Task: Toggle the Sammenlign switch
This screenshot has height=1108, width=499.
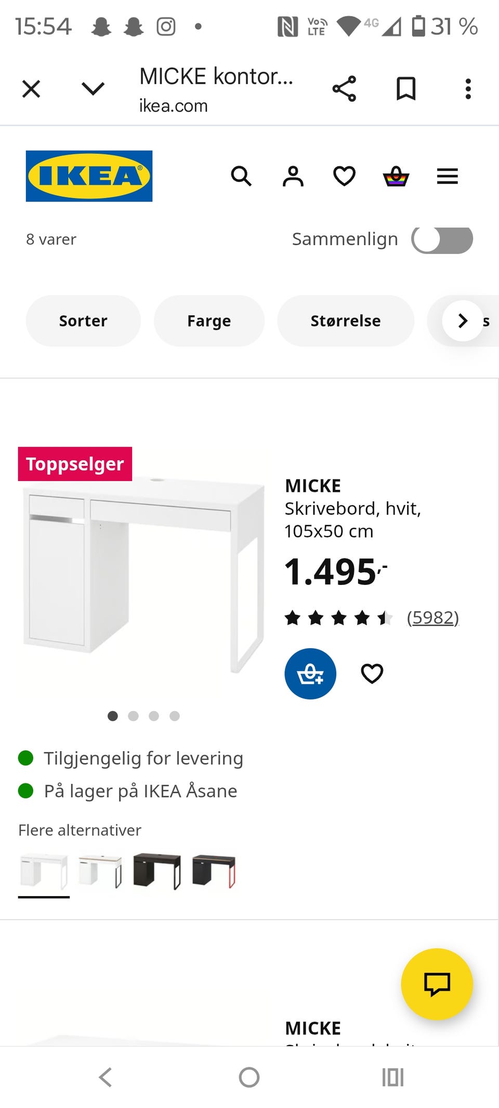Action: pyautogui.click(x=442, y=239)
